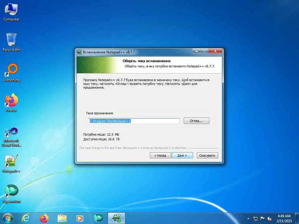The image size is (299, 224).
Task: Select the Everything search shortcut
Action: click(11, 73)
